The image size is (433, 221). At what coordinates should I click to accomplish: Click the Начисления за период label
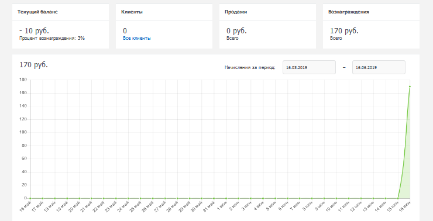click(250, 68)
